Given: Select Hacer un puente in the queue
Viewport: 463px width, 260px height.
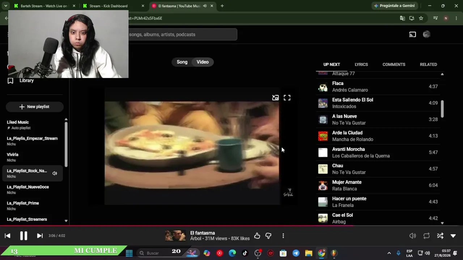Looking at the screenshot, I should 378,202.
